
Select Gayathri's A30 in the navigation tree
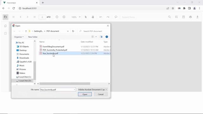click(24, 62)
